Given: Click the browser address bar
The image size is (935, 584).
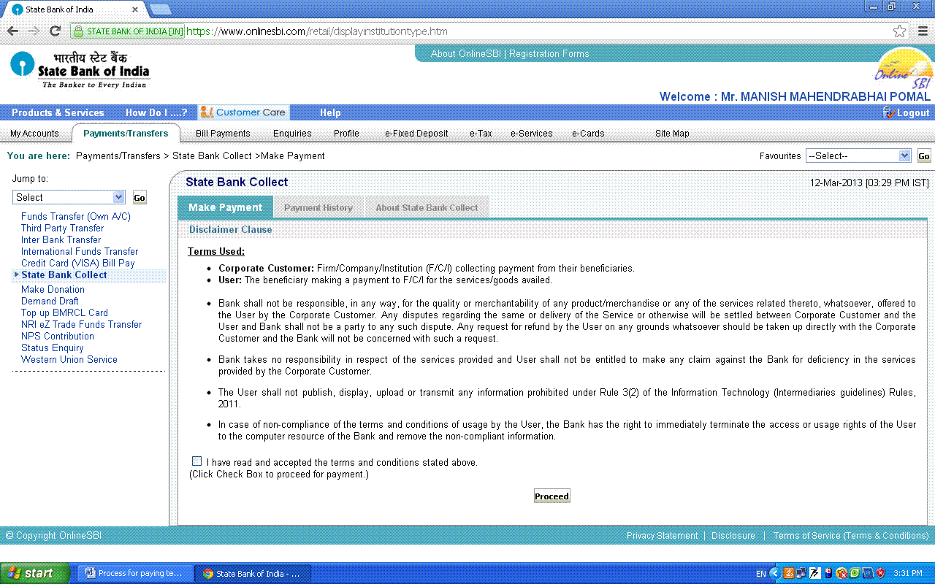Looking at the screenshot, I should 511,31.
